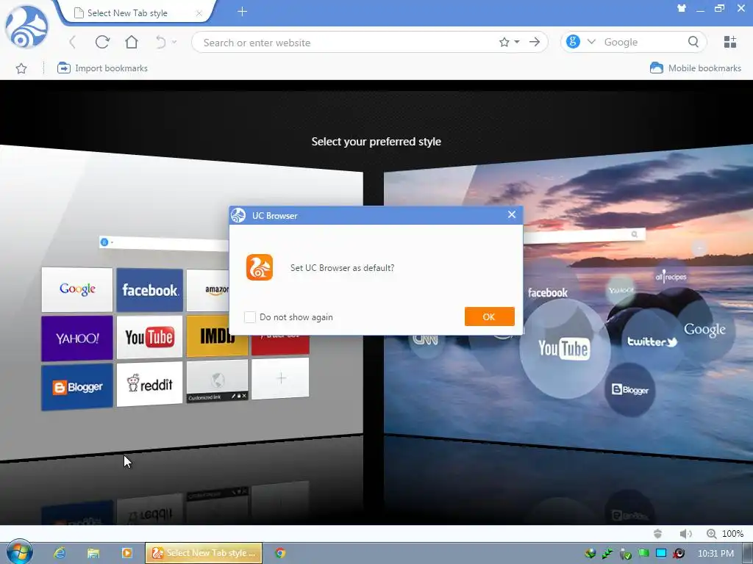753x564 pixels.
Task: Toggle the mute speaker icon in status bar
Action: 685,534
